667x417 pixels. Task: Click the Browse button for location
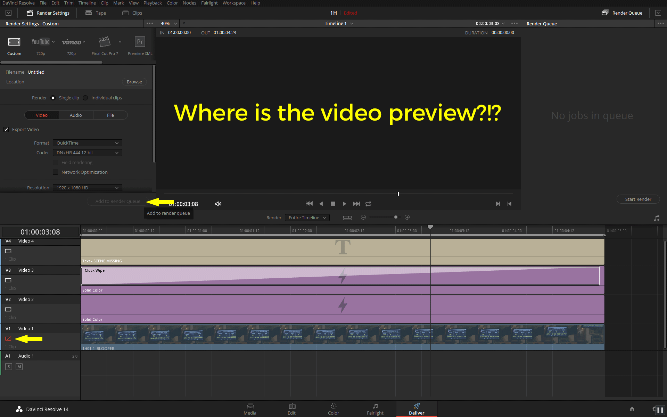coord(134,82)
